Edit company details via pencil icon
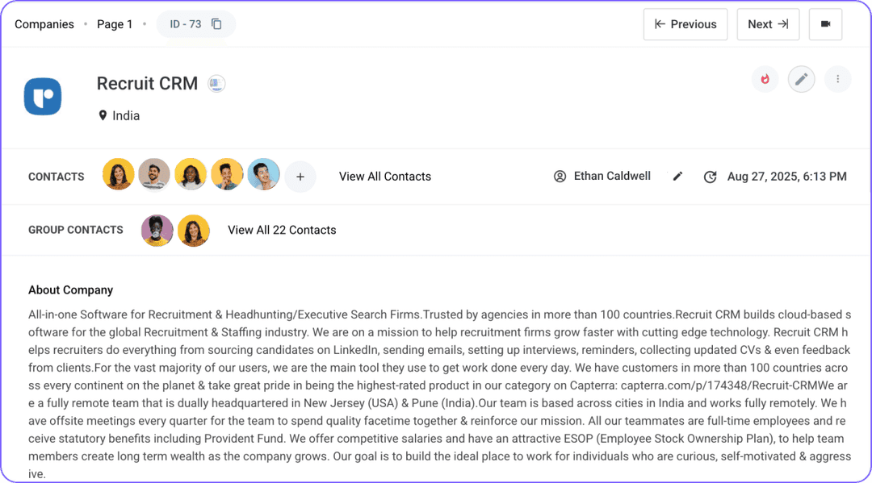872x483 pixels. (801, 79)
